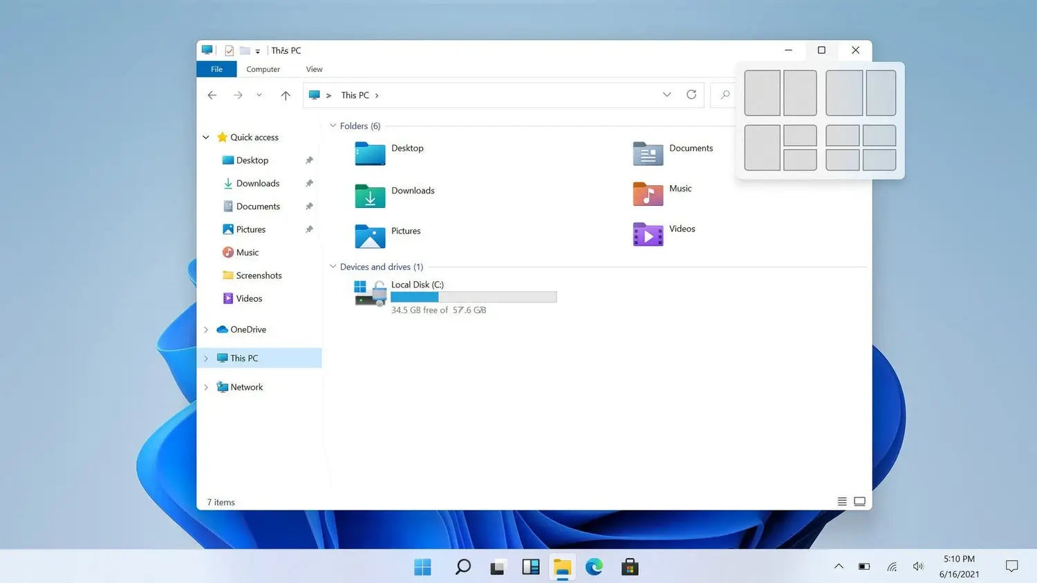Screen dimensions: 1037x583
Task: Click the Start button on the taskbar
Action: (422, 566)
